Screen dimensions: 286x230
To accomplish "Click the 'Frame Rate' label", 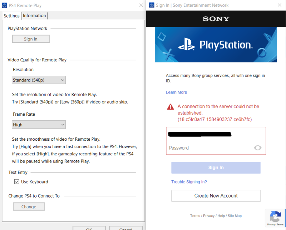I will [x=24, y=114].
